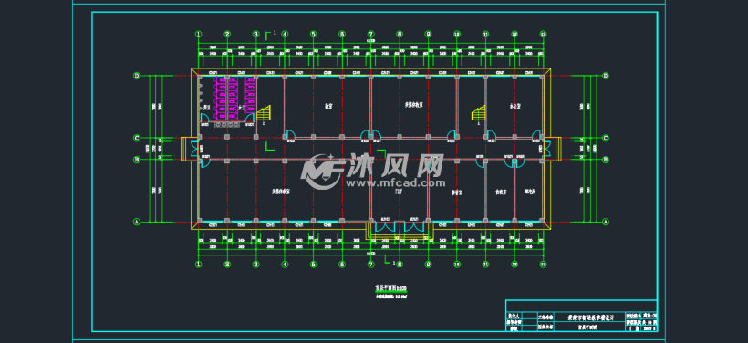Select the washbasin block below the restrooms

pyautogui.click(x=227, y=124)
